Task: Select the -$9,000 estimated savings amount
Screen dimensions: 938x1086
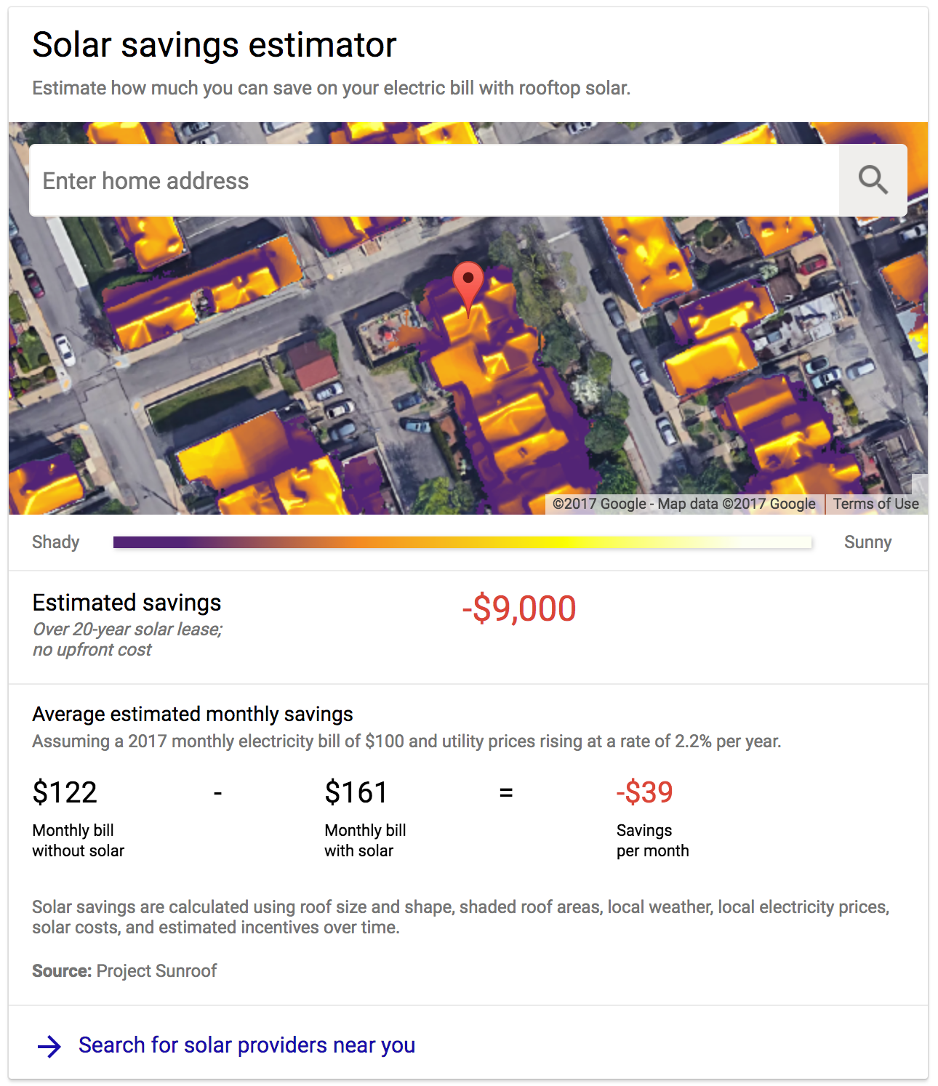Action: [x=519, y=608]
